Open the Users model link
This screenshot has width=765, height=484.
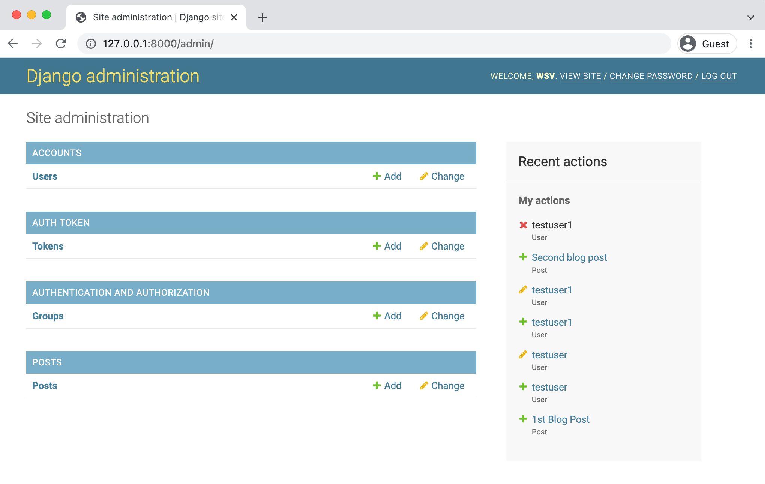coord(45,176)
